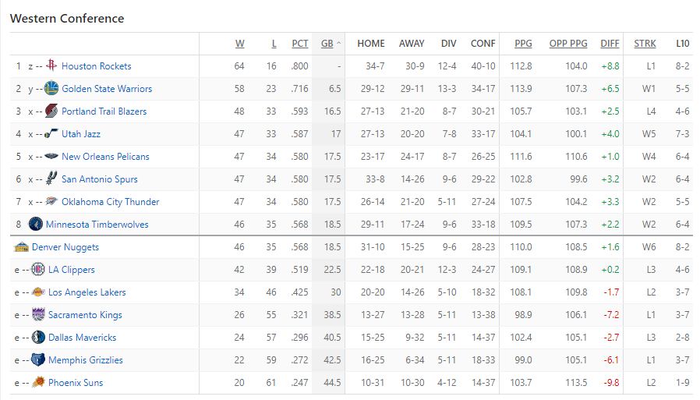
Task: Open the Memphis Grizzlies team link
Action: (x=86, y=360)
